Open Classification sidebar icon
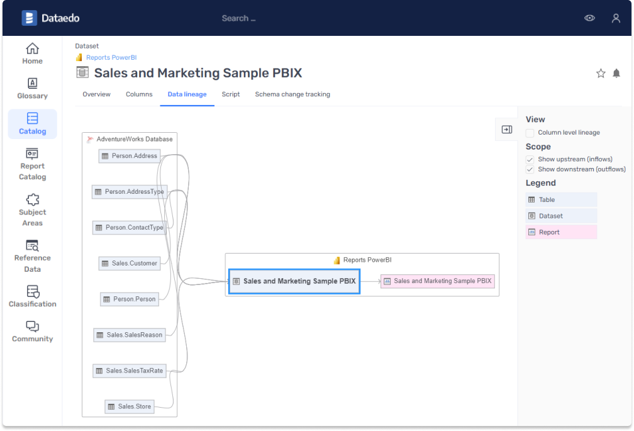Image resolution: width=634 pixels, height=431 pixels. pos(32,292)
